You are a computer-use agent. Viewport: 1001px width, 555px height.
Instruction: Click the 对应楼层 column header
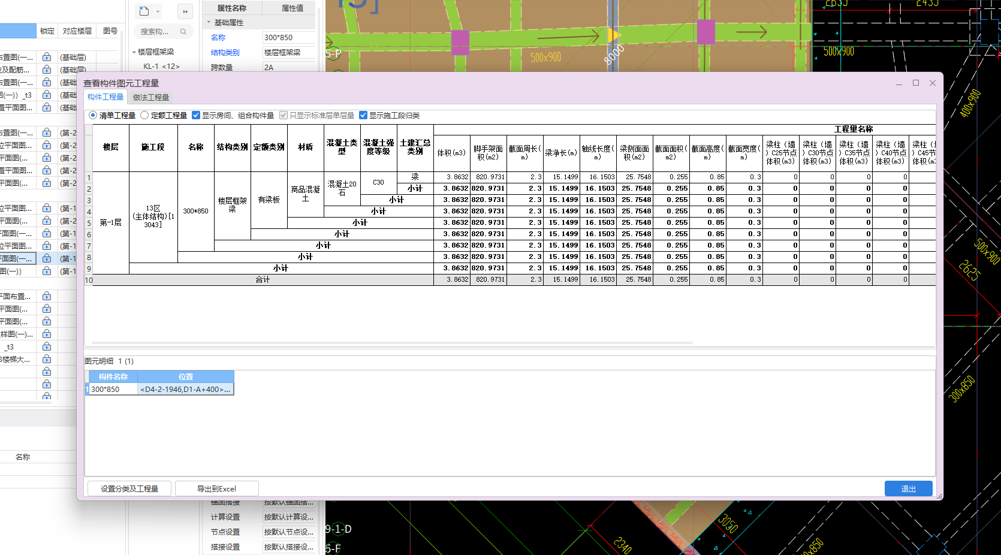click(x=77, y=31)
